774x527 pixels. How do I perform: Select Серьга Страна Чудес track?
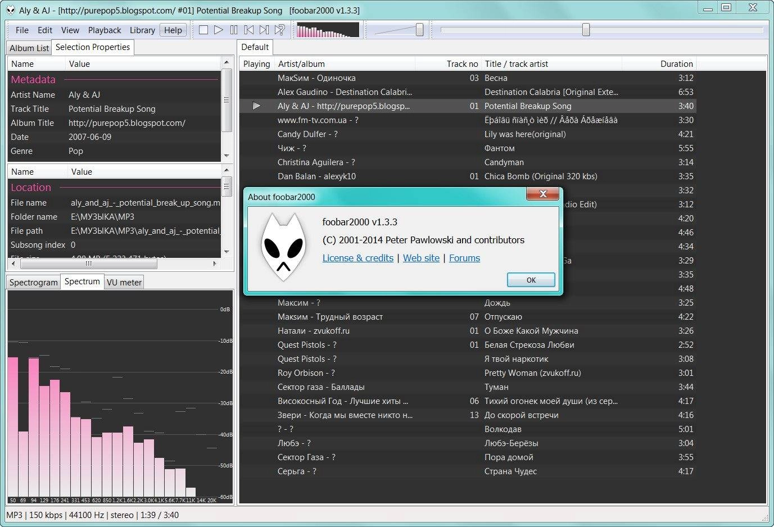pos(468,471)
